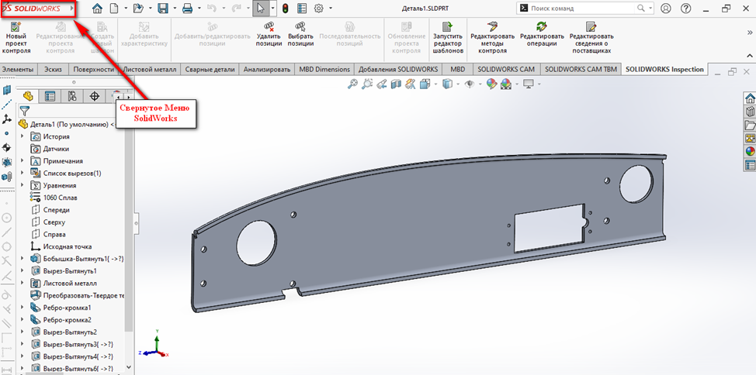Click Edit Appearance color ball icon
This screenshot has width=756, height=375.
[x=491, y=84]
